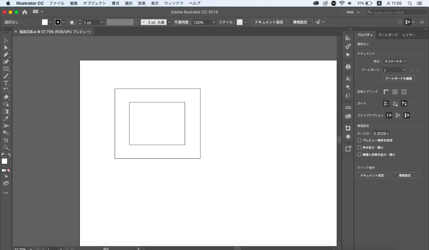Select the Paintbrush tool
Screen dimensions: 429x250
coord(6,76)
